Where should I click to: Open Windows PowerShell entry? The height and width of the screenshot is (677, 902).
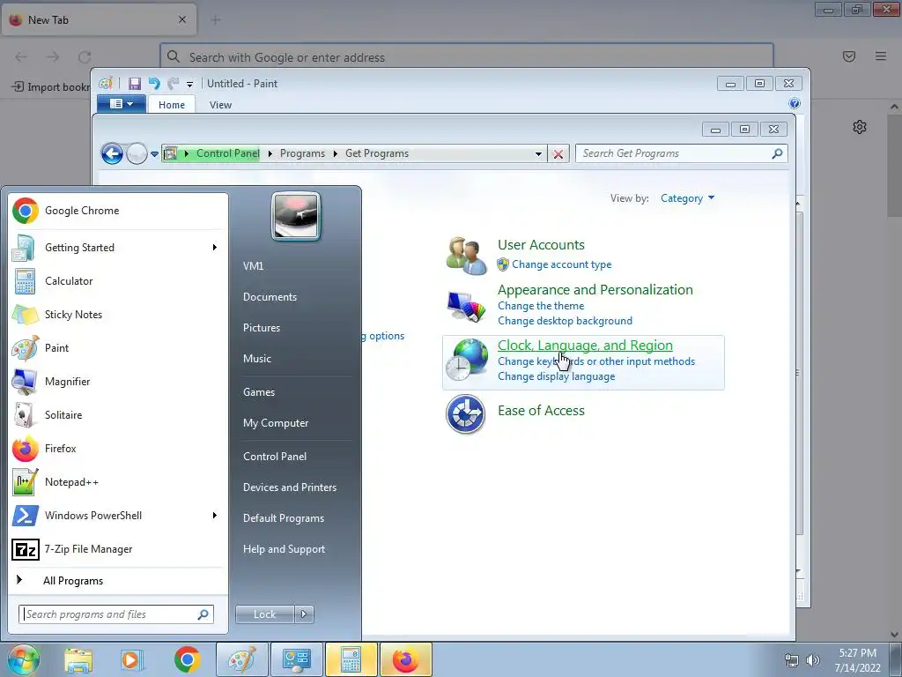[119, 515]
